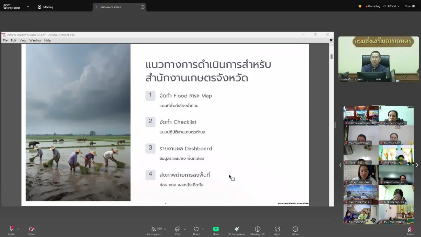Screen dimensions: 421x237
Task: Toggle your camera on
Action: click(x=32, y=229)
